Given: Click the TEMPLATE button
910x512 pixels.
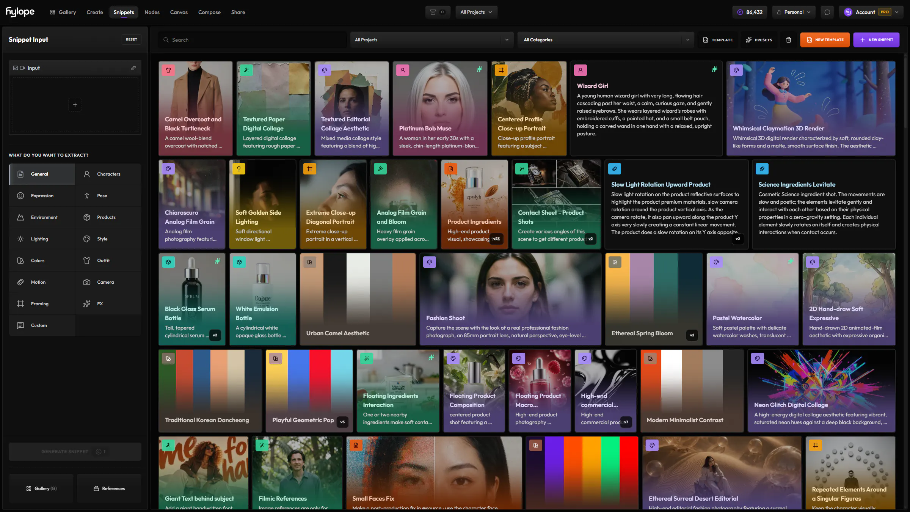Looking at the screenshot, I should 718,40.
